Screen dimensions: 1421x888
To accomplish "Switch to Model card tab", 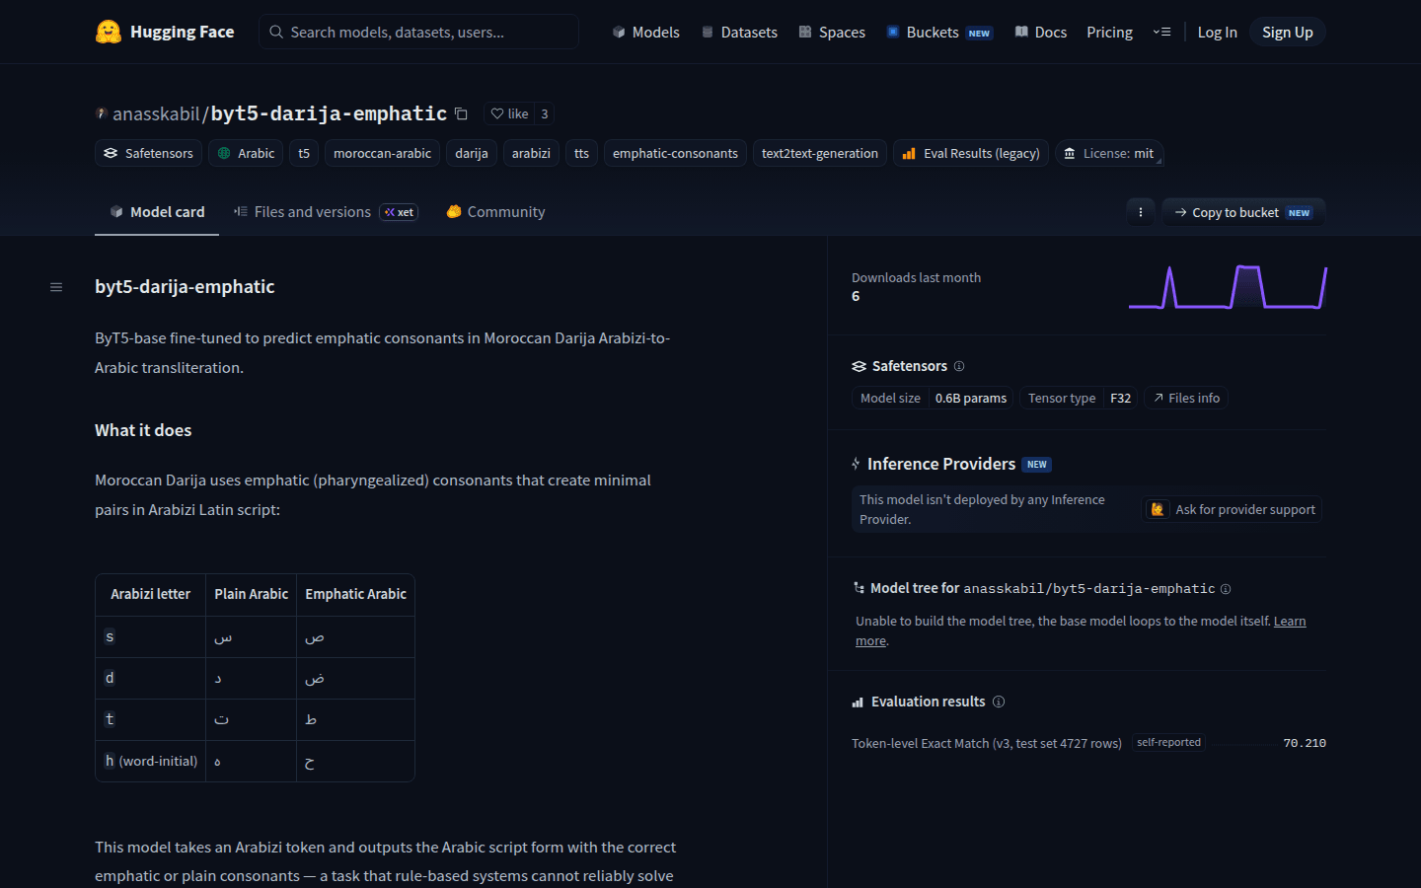I will 157,212.
